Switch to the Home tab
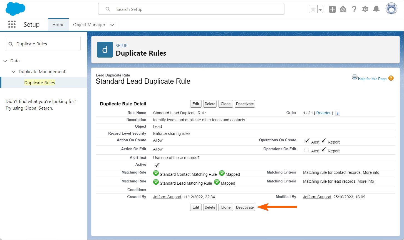The width and height of the screenshot is (404, 240). (58, 25)
